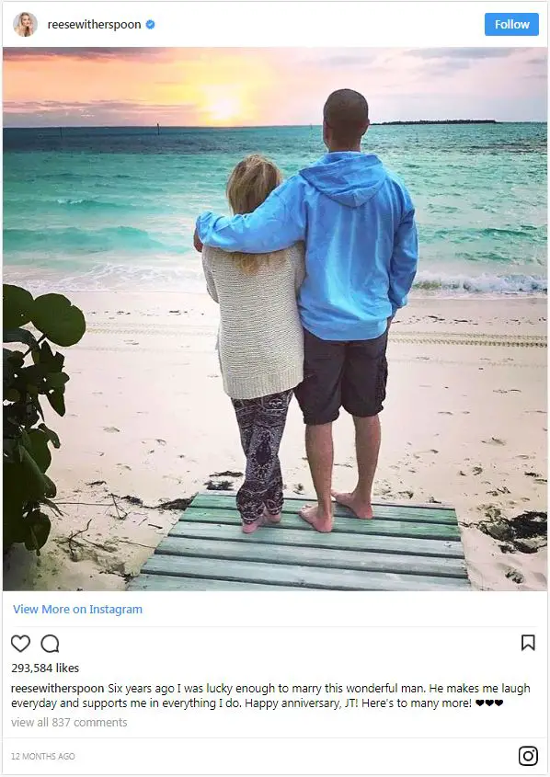Click the blue verified badge
Screen dimensions: 550x777
(150, 24)
